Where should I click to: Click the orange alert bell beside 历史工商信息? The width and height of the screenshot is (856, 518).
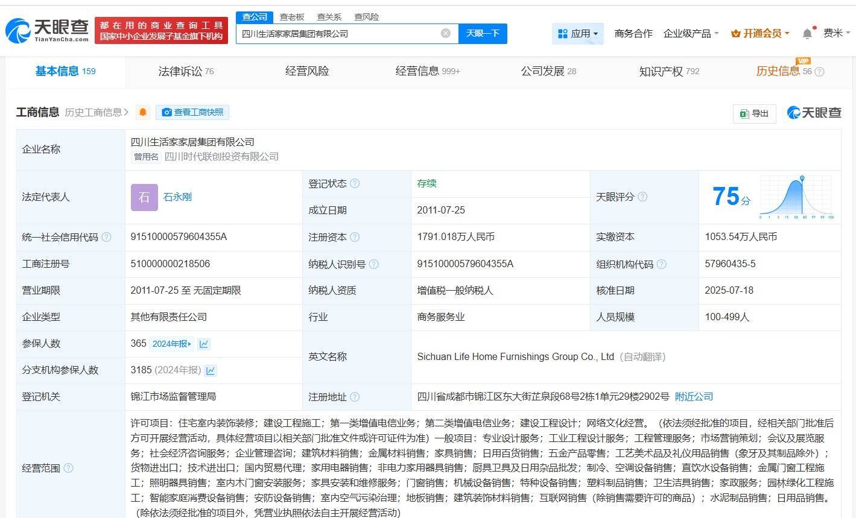click(x=143, y=112)
